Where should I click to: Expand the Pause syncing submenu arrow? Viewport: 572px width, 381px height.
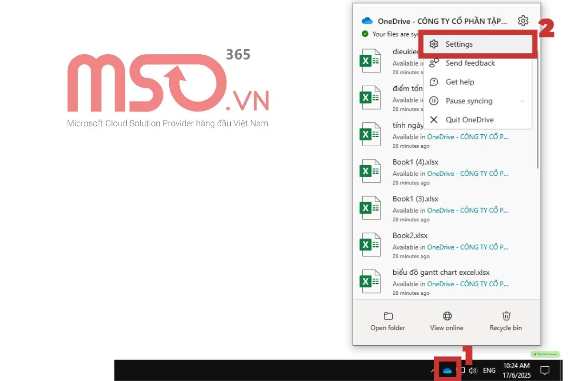(x=522, y=101)
